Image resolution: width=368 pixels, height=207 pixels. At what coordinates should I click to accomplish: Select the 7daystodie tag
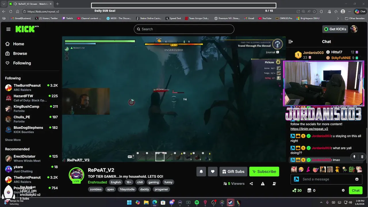[x=127, y=189]
